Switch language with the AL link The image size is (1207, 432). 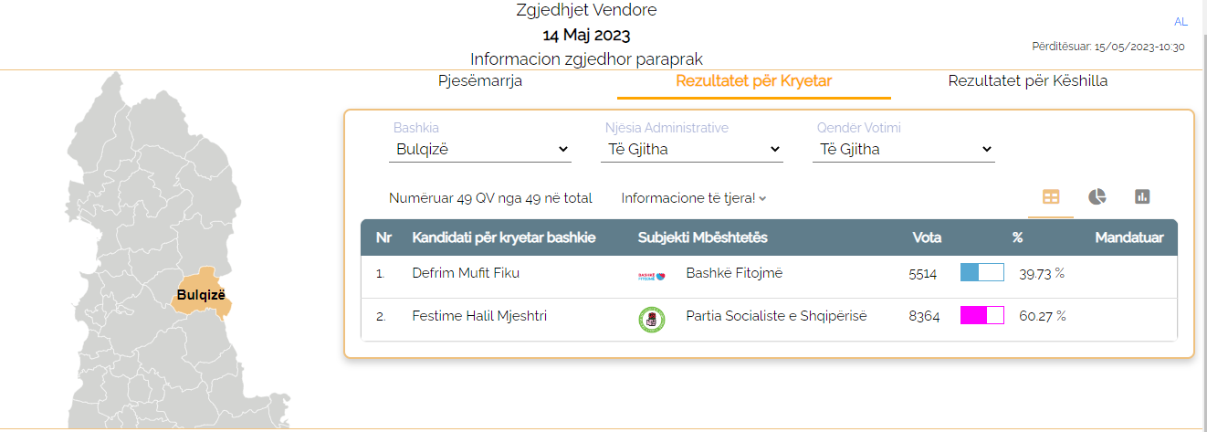point(1181,22)
